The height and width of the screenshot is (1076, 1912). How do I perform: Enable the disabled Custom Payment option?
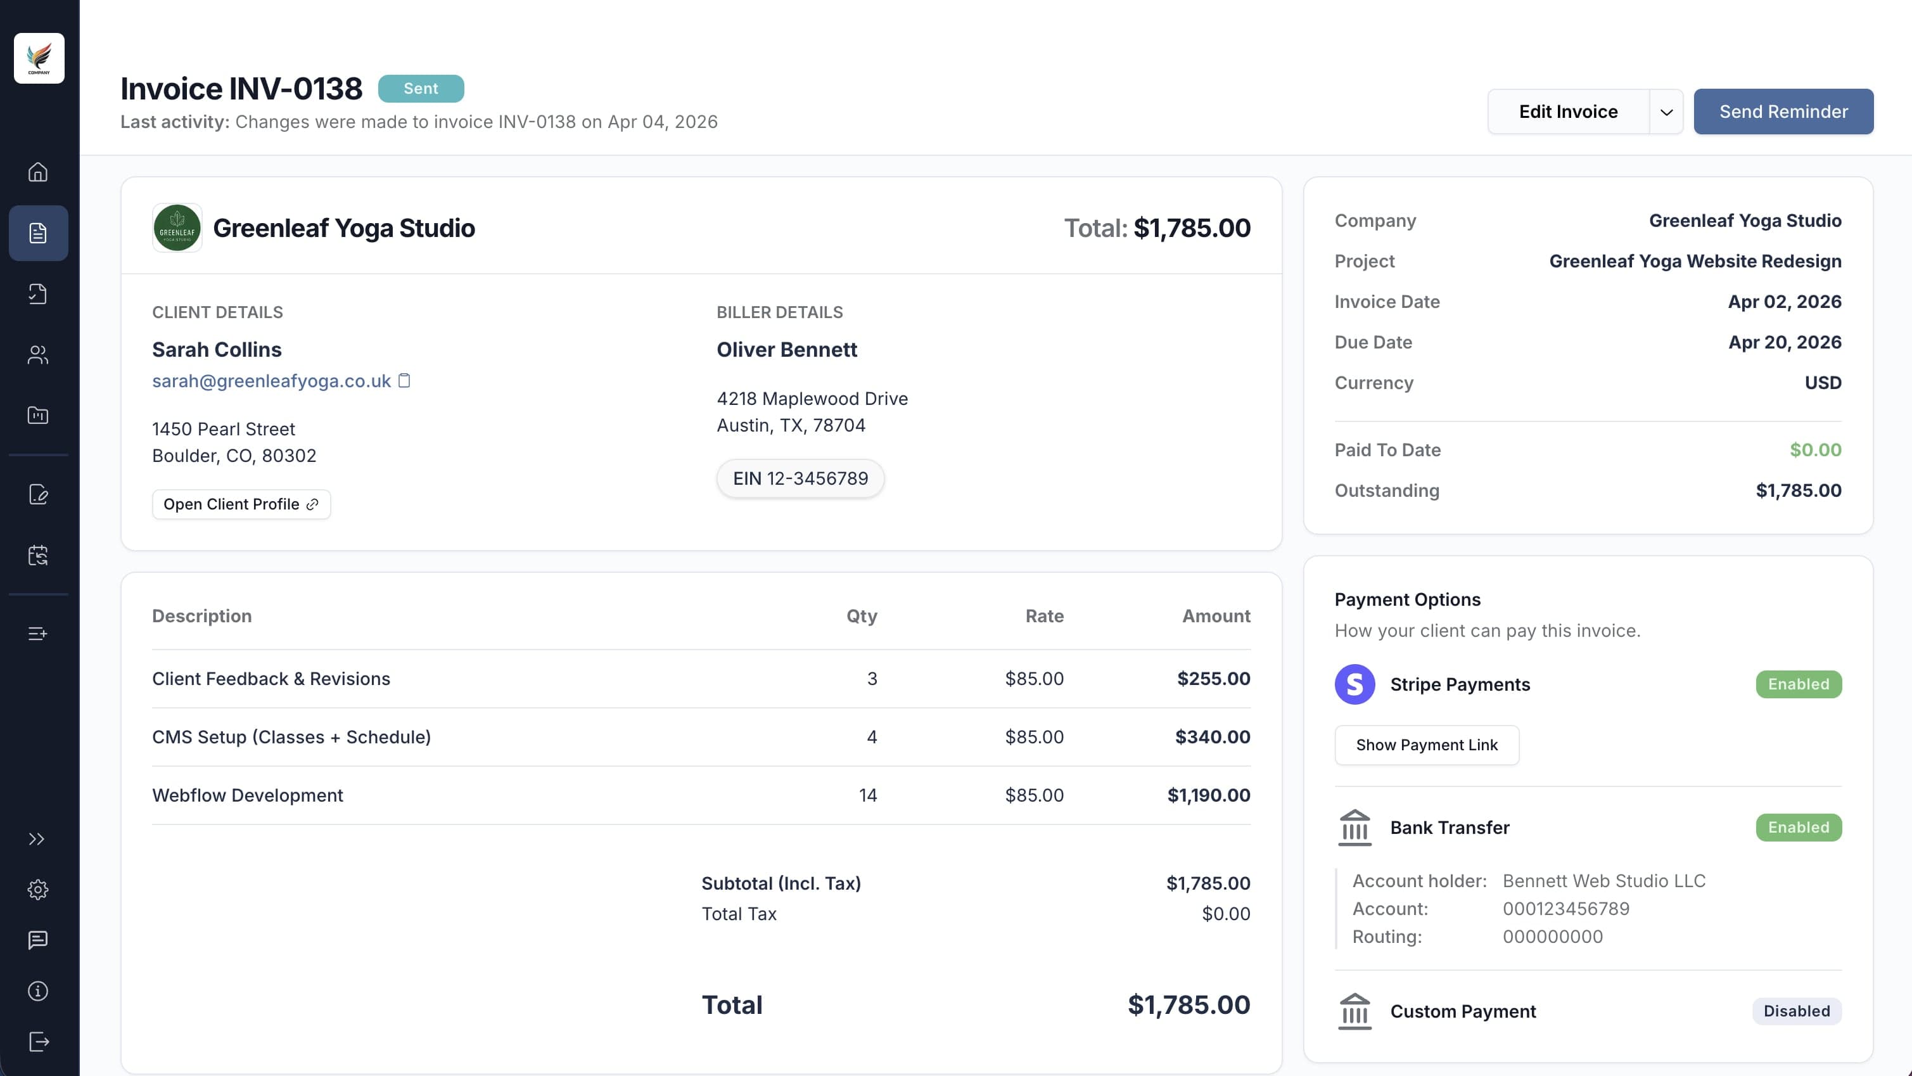(x=1797, y=1011)
